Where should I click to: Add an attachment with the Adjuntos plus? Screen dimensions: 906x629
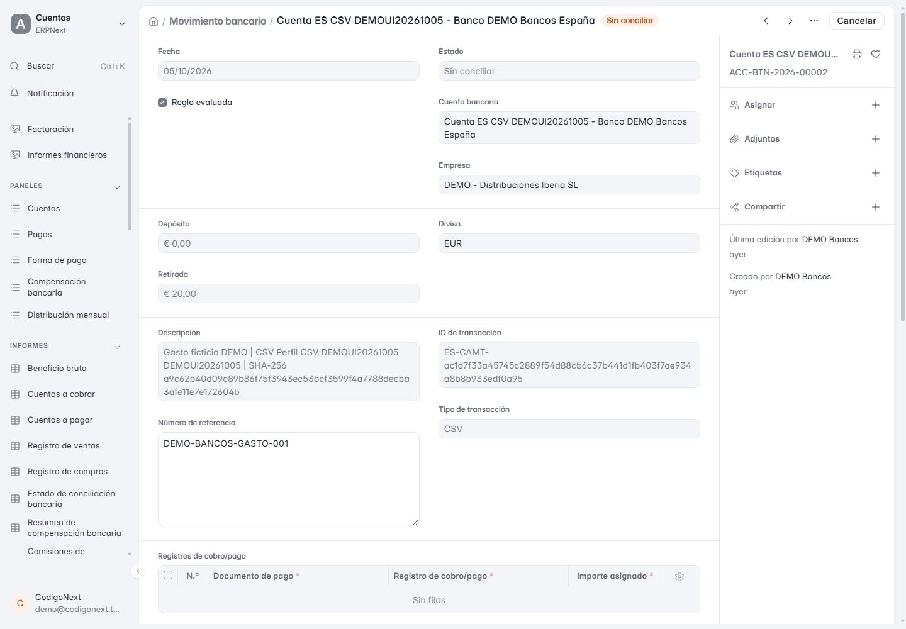pyautogui.click(x=876, y=139)
